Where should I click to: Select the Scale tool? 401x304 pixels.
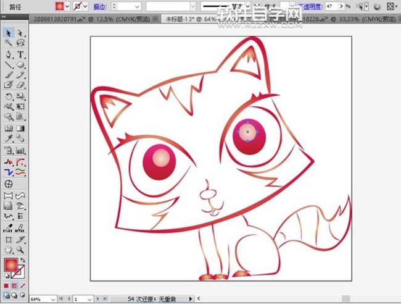coord(20,96)
